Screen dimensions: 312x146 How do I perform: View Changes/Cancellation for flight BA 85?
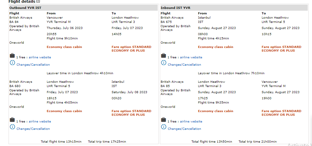[184, 129]
